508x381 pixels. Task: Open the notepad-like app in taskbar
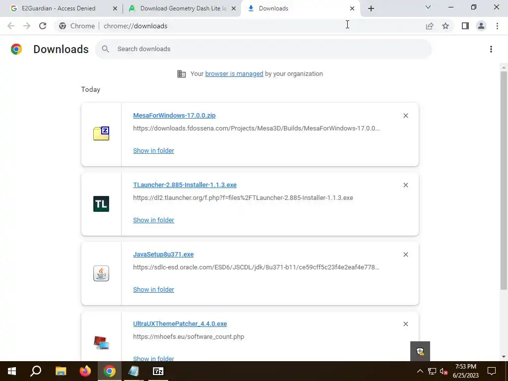134,371
